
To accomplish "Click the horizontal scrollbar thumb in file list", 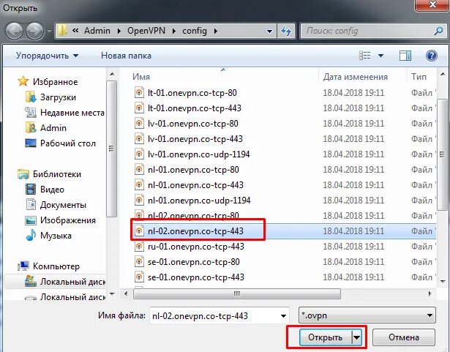I will [x=237, y=293].
